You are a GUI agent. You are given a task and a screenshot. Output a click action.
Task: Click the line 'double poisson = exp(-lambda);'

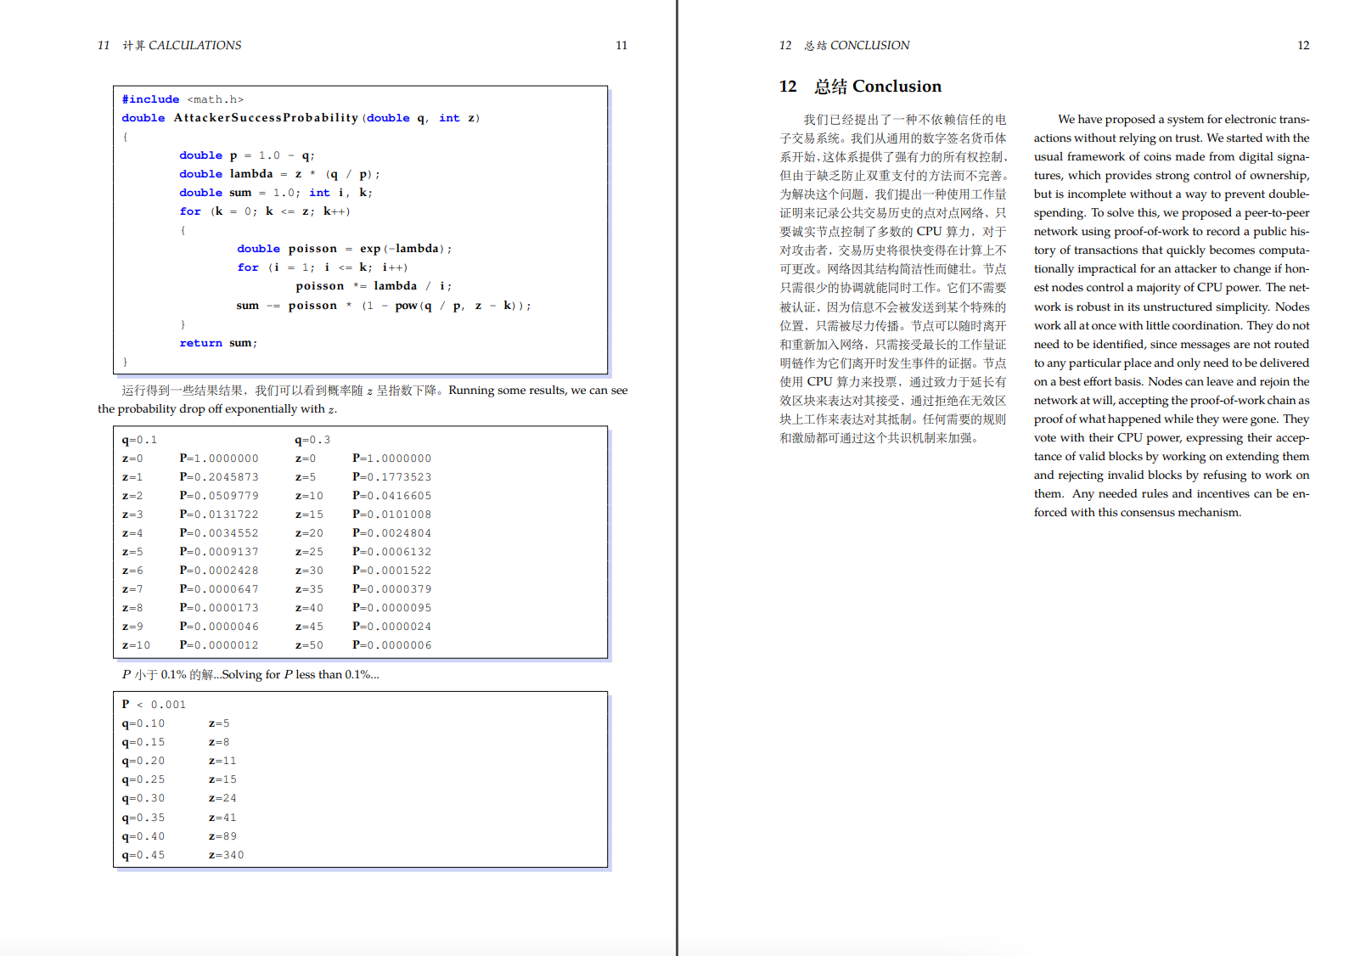[x=344, y=249]
